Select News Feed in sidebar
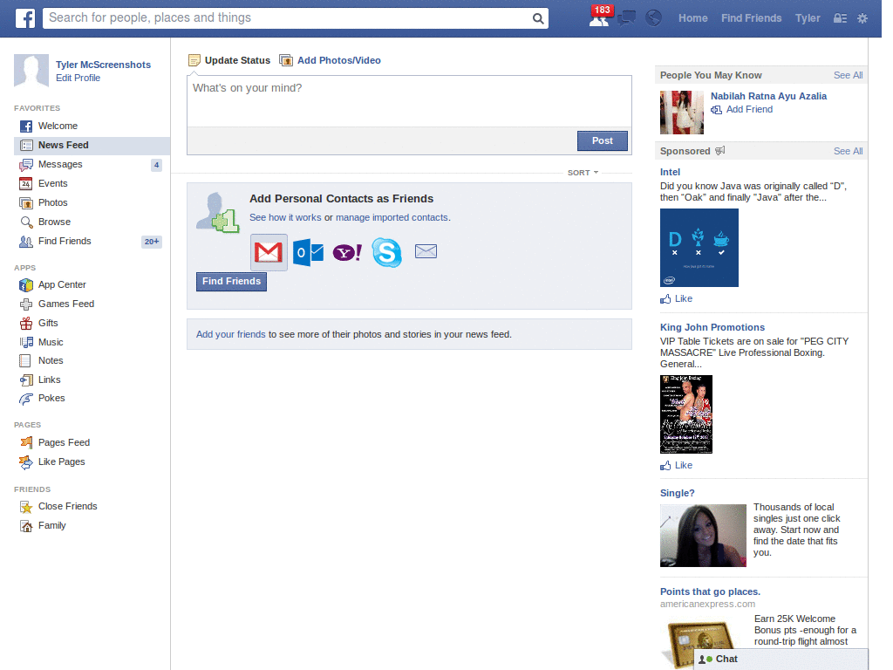The width and height of the screenshot is (893, 670). click(92, 146)
